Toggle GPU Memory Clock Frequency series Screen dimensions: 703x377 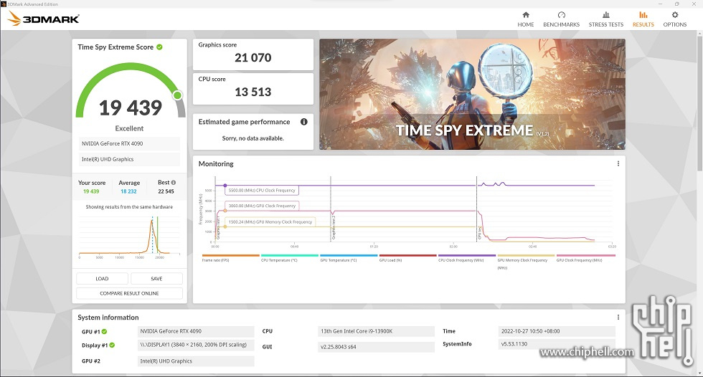click(x=526, y=262)
